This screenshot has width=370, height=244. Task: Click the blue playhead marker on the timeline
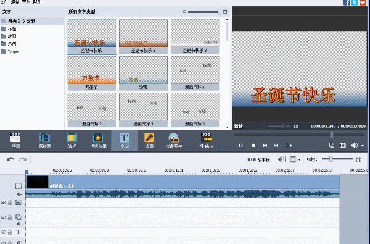click(x=27, y=172)
